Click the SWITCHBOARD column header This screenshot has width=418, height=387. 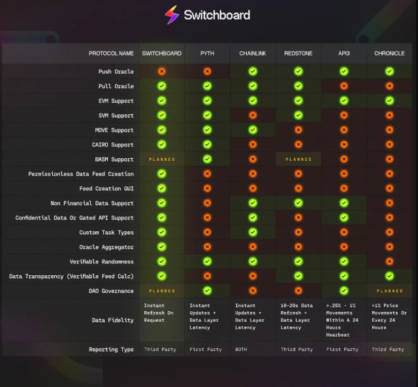click(x=161, y=54)
